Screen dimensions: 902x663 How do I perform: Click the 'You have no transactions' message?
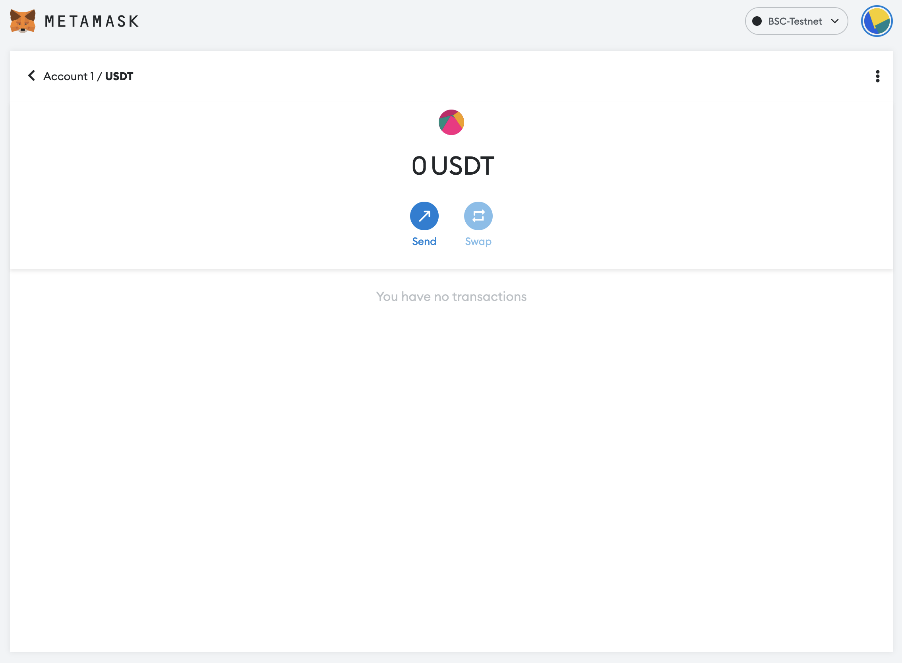tap(451, 297)
